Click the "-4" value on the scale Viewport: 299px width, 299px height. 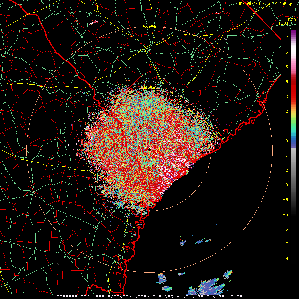point(285,200)
